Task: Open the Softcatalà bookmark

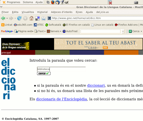Action: 53,25
